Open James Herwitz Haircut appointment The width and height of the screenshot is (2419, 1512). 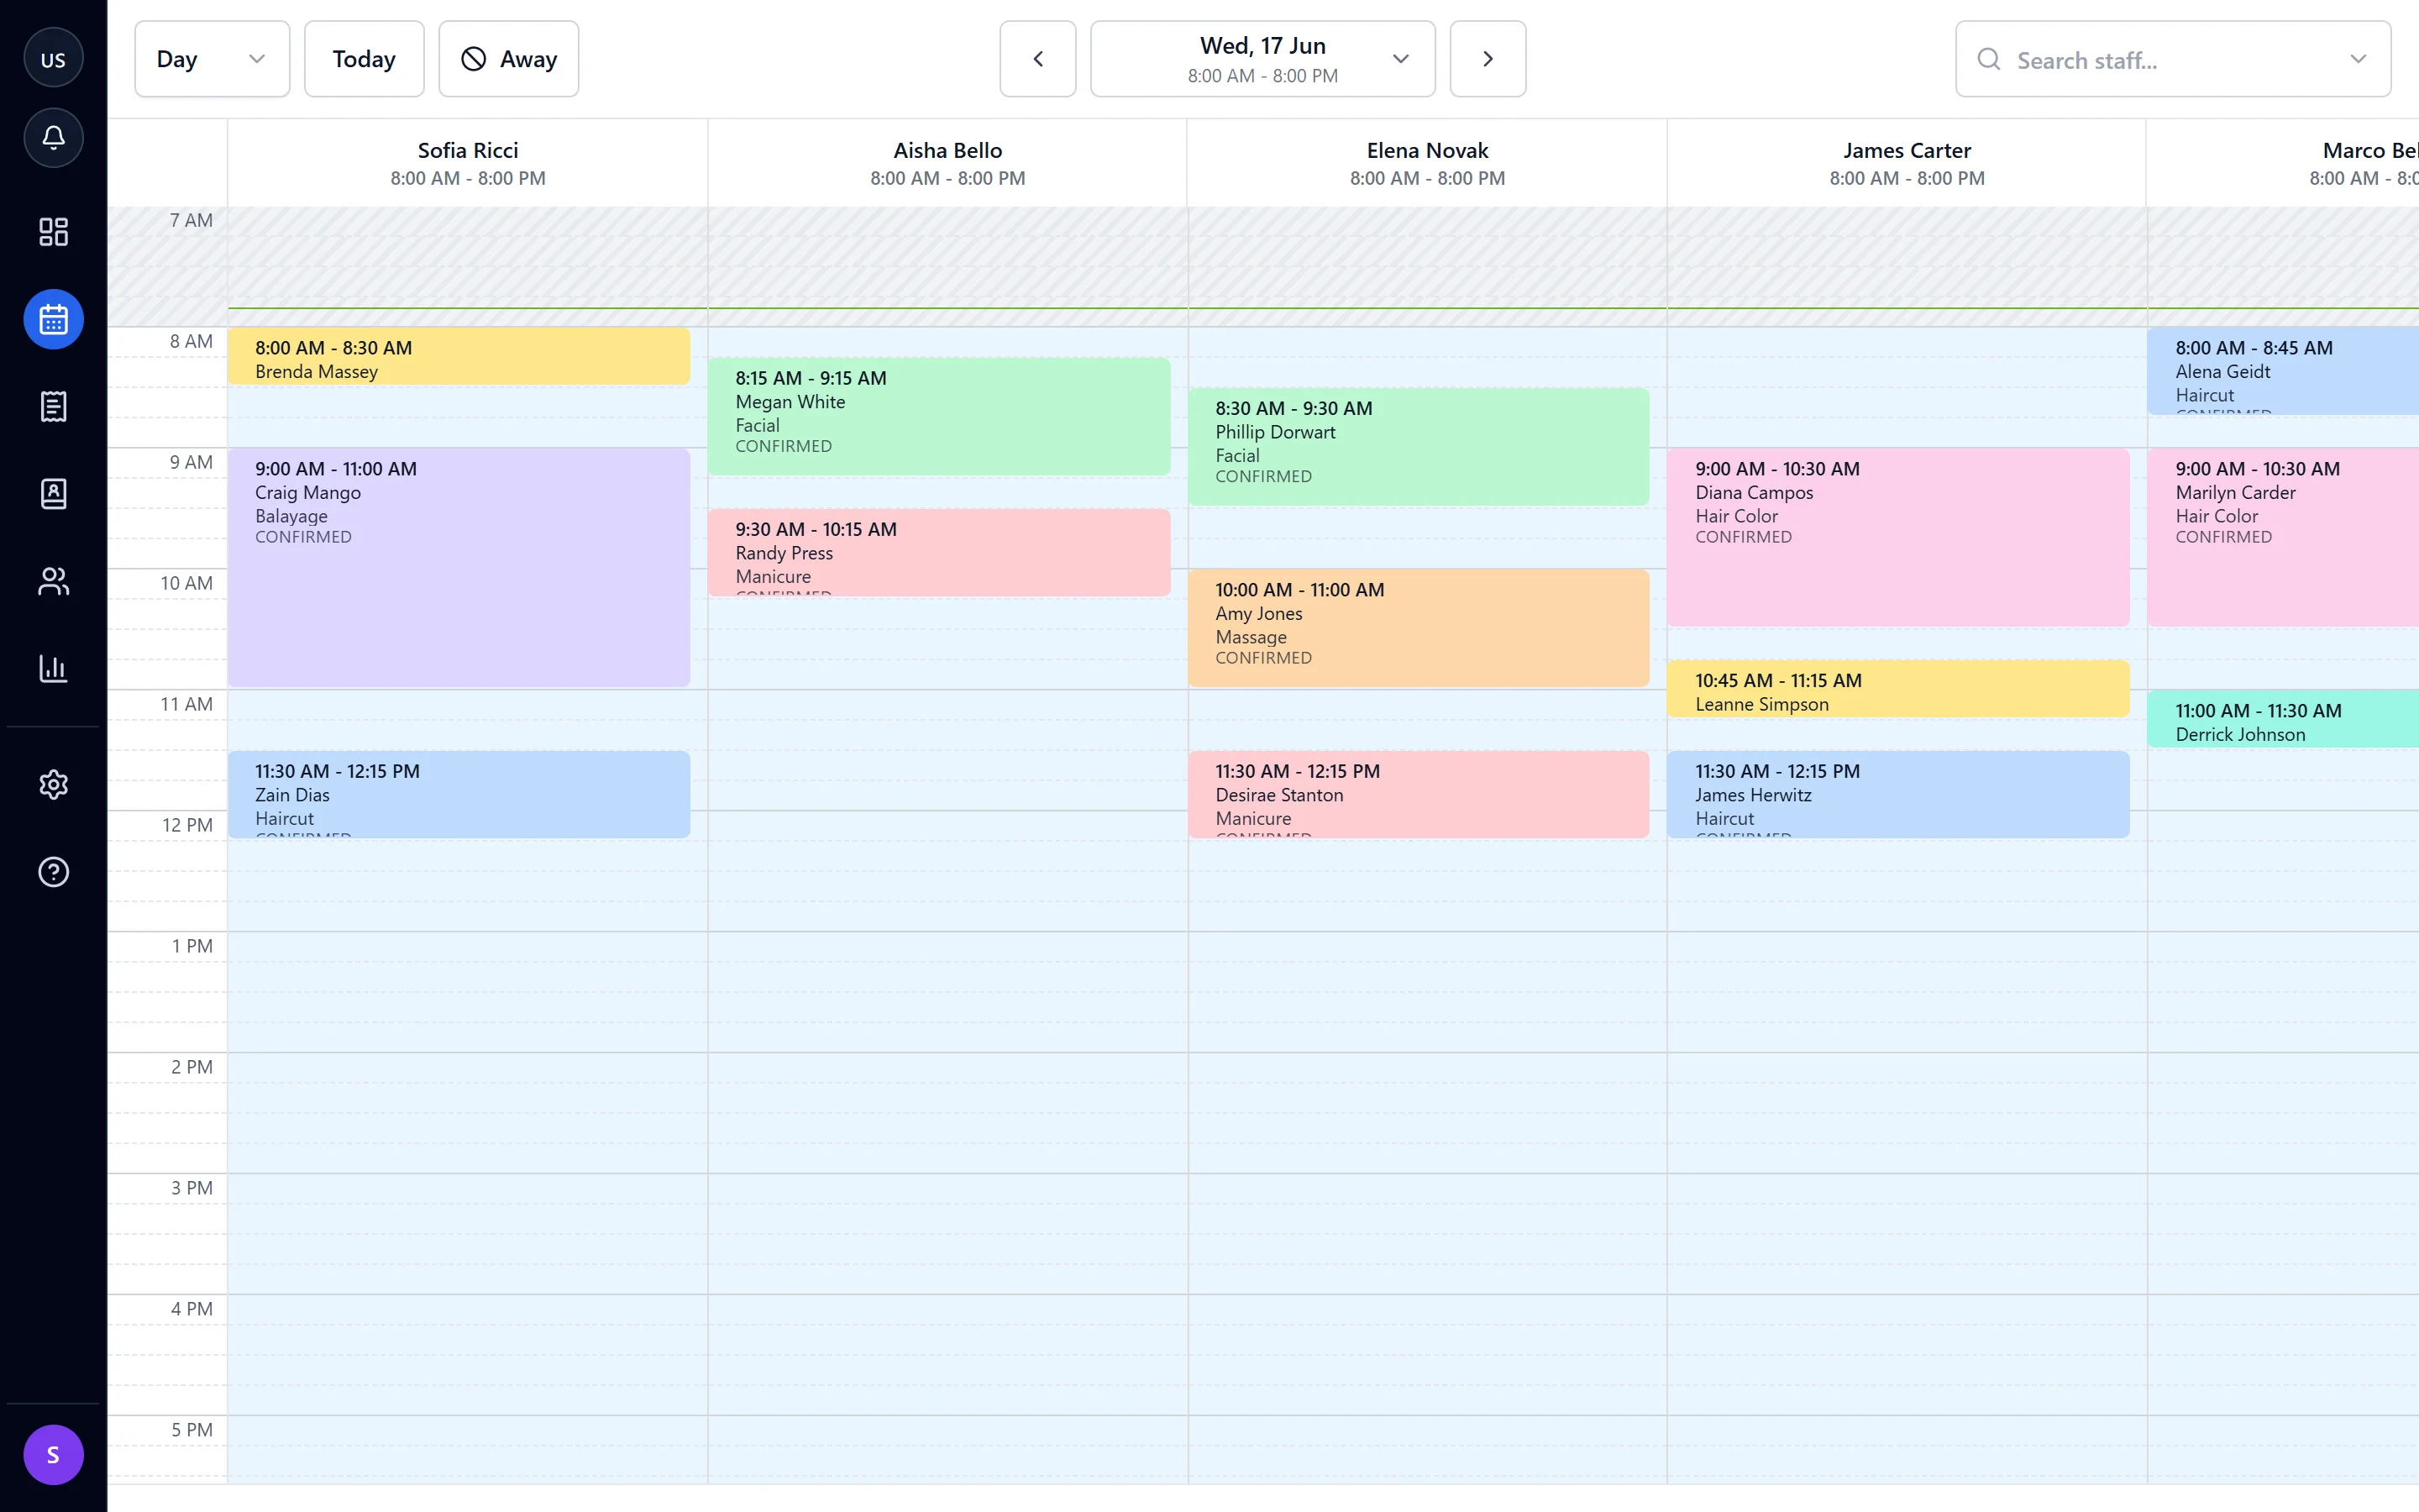(1898, 795)
